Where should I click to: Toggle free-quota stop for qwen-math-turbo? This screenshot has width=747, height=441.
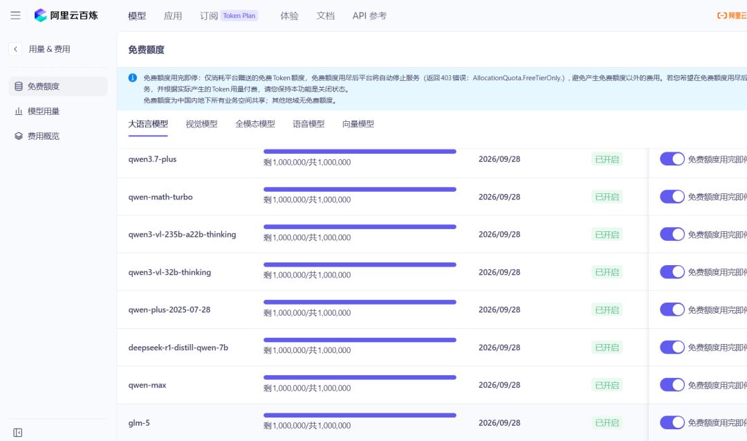(672, 197)
